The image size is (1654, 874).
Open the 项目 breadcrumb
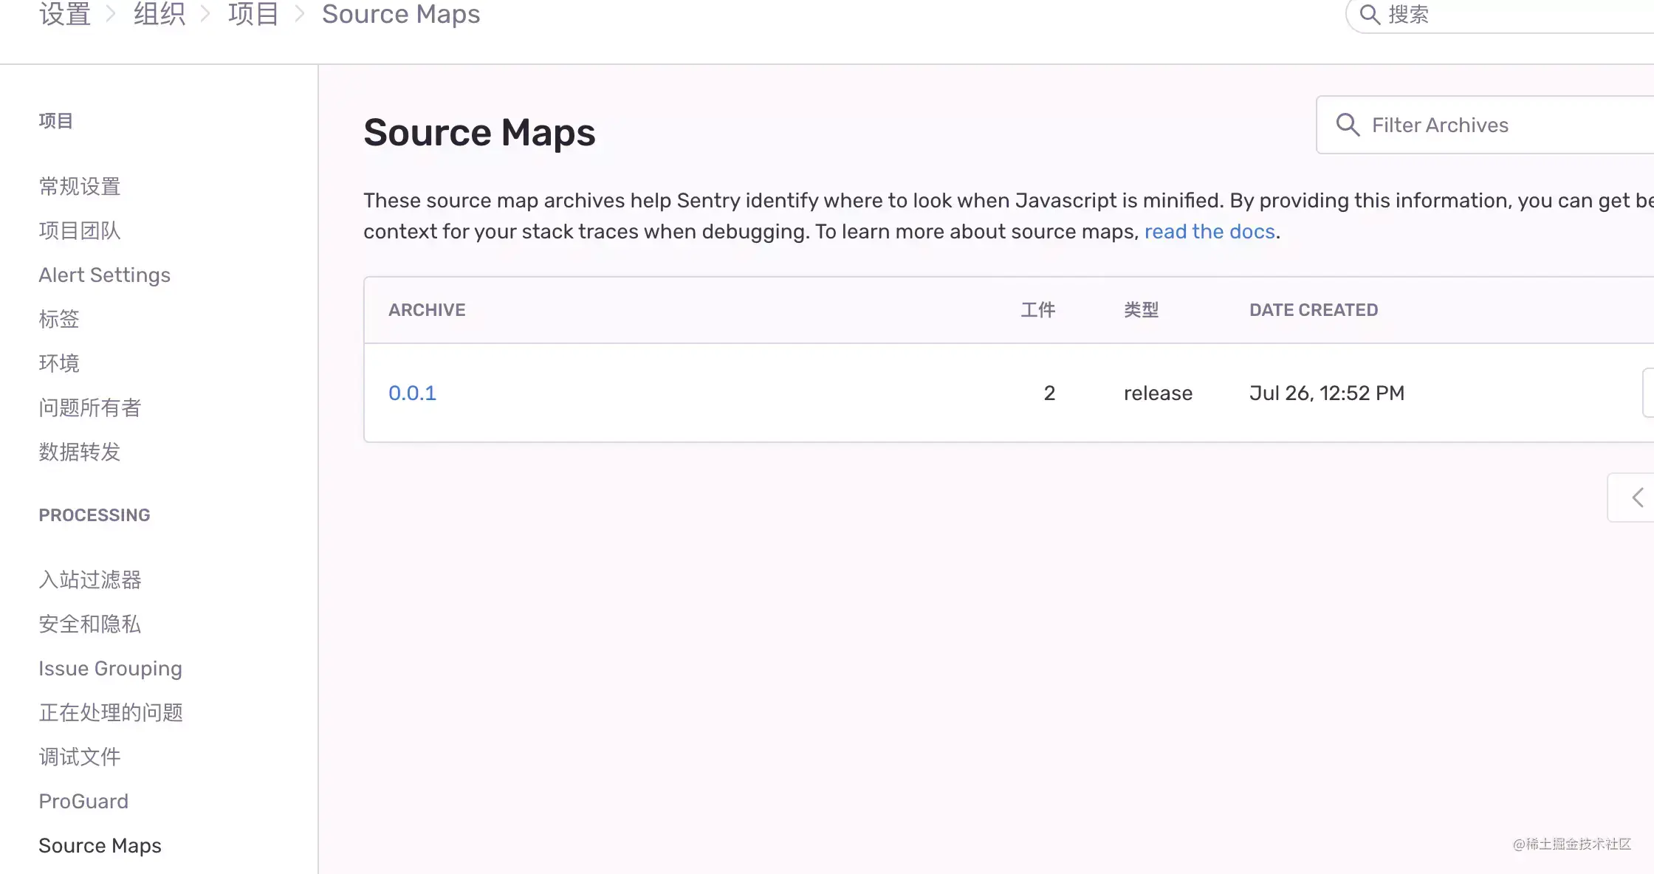pyautogui.click(x=253, y=14)
